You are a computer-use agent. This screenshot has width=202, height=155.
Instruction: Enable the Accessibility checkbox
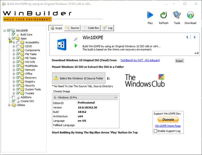click(18, 42)
